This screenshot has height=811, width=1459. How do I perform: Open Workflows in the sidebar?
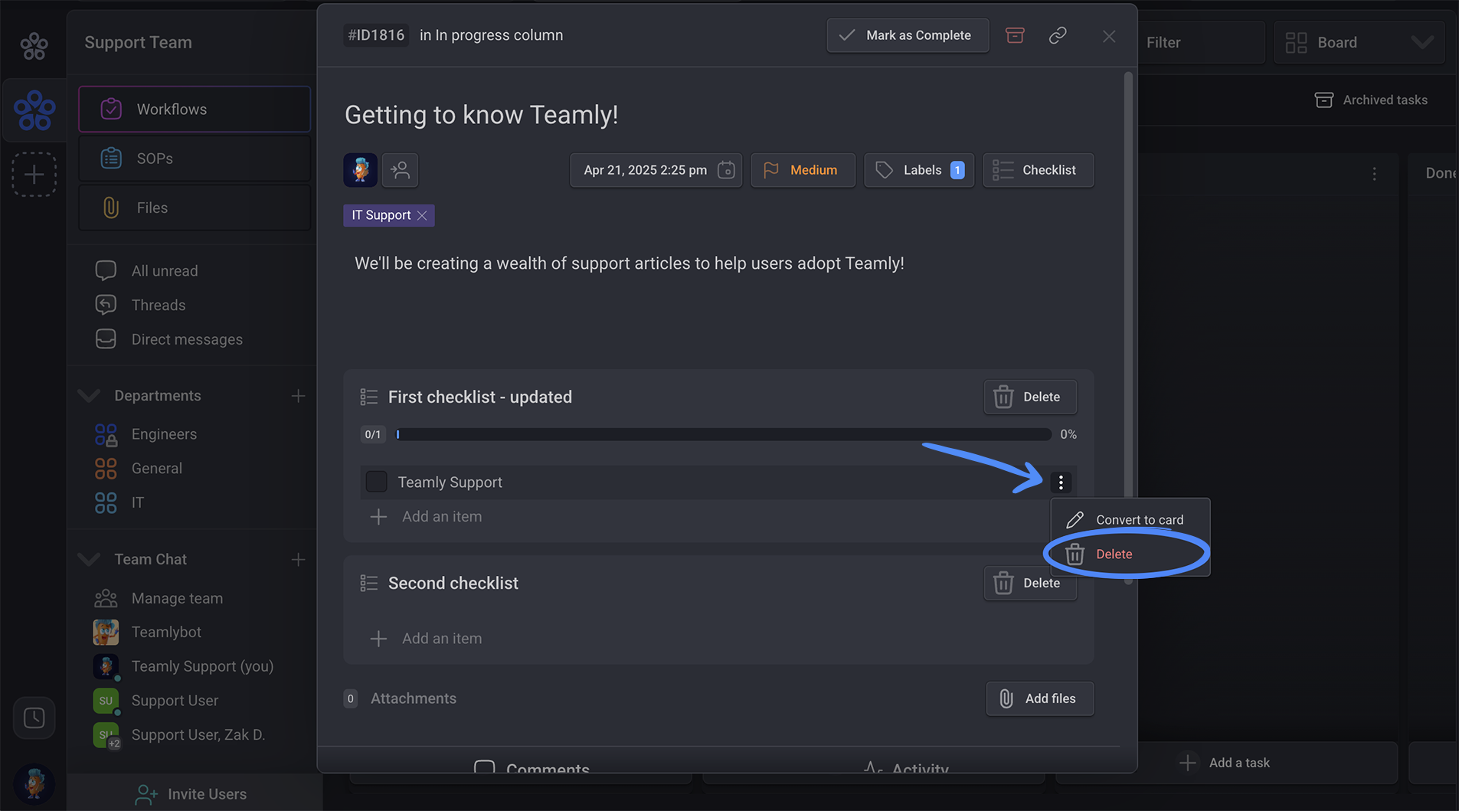pos(195,109)
